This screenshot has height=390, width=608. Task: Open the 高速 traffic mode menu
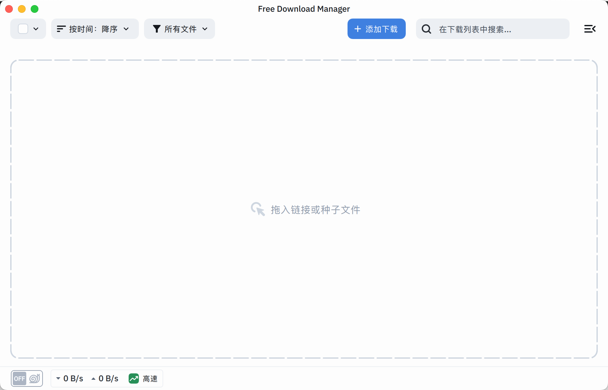click(150, 378)
